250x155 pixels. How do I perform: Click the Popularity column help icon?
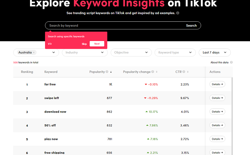(107, 72)
